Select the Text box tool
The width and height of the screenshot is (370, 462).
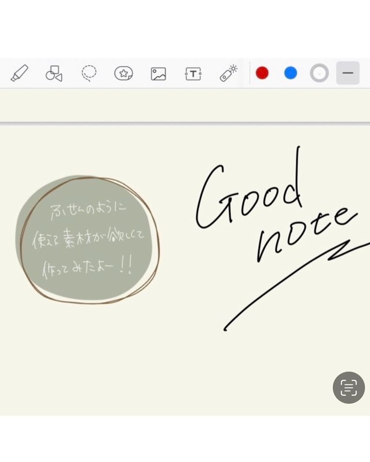(x=193, y=74)
